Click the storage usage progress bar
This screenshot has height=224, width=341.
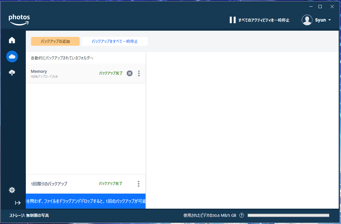288,215
